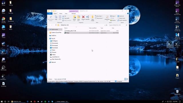Click the OBS Studio desktop icon

tap(3, 68)
